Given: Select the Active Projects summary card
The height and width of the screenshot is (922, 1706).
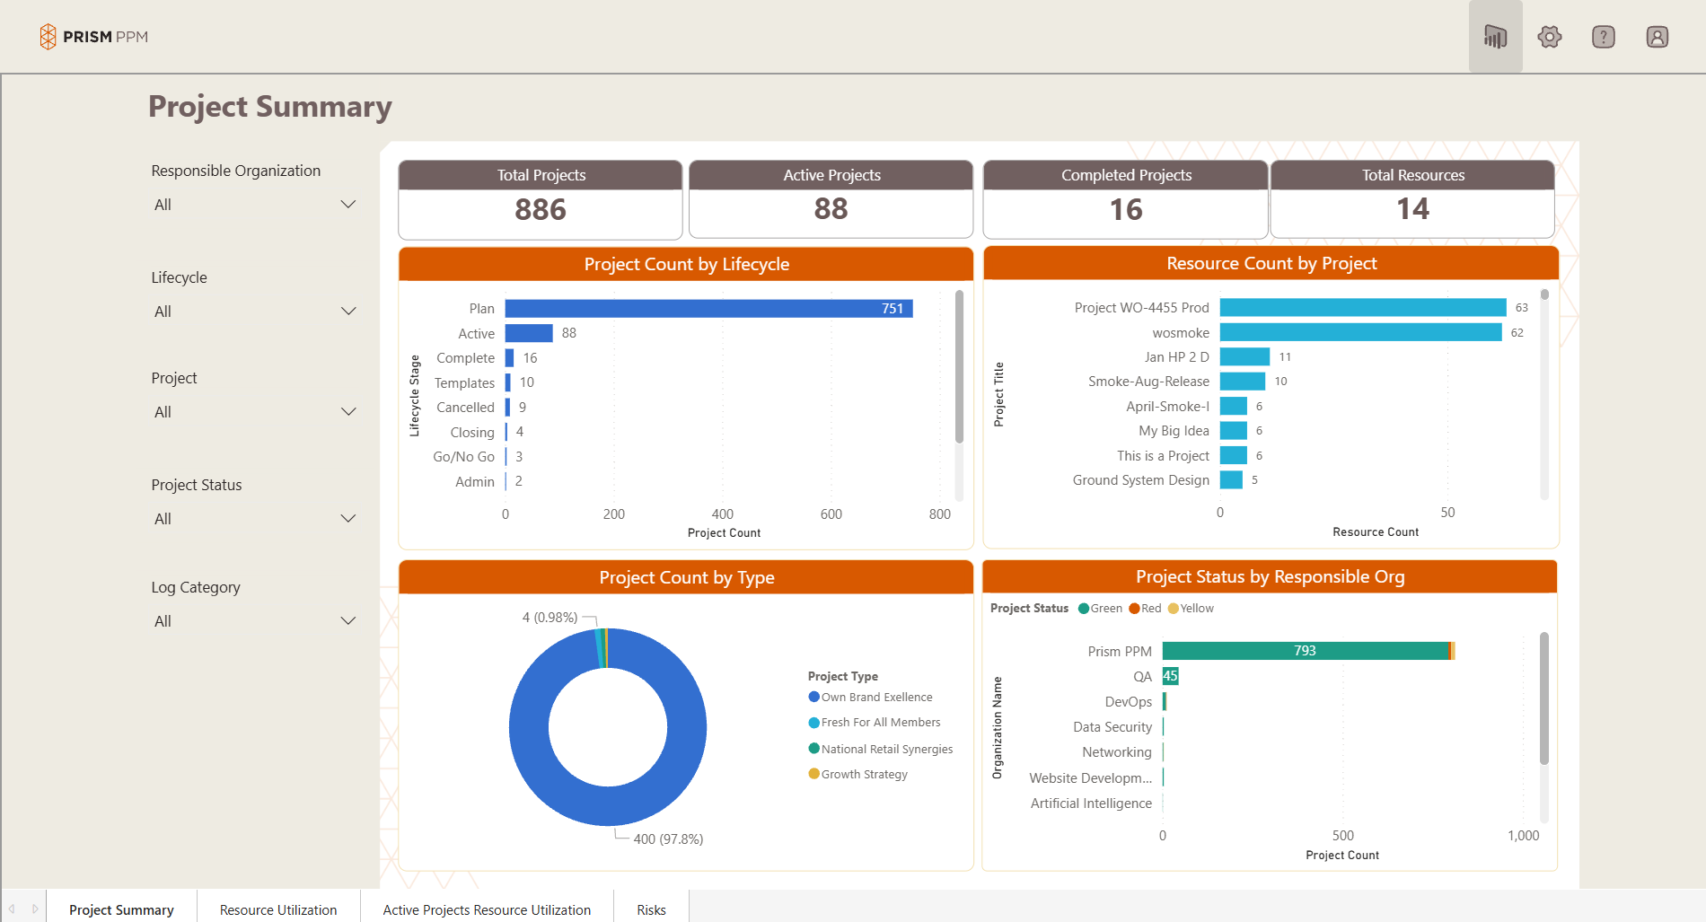Looking at the screenshot, I should 831,199.
